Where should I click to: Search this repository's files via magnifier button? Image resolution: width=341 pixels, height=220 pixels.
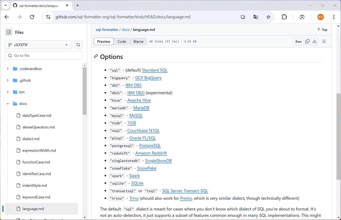coord(78,45)
